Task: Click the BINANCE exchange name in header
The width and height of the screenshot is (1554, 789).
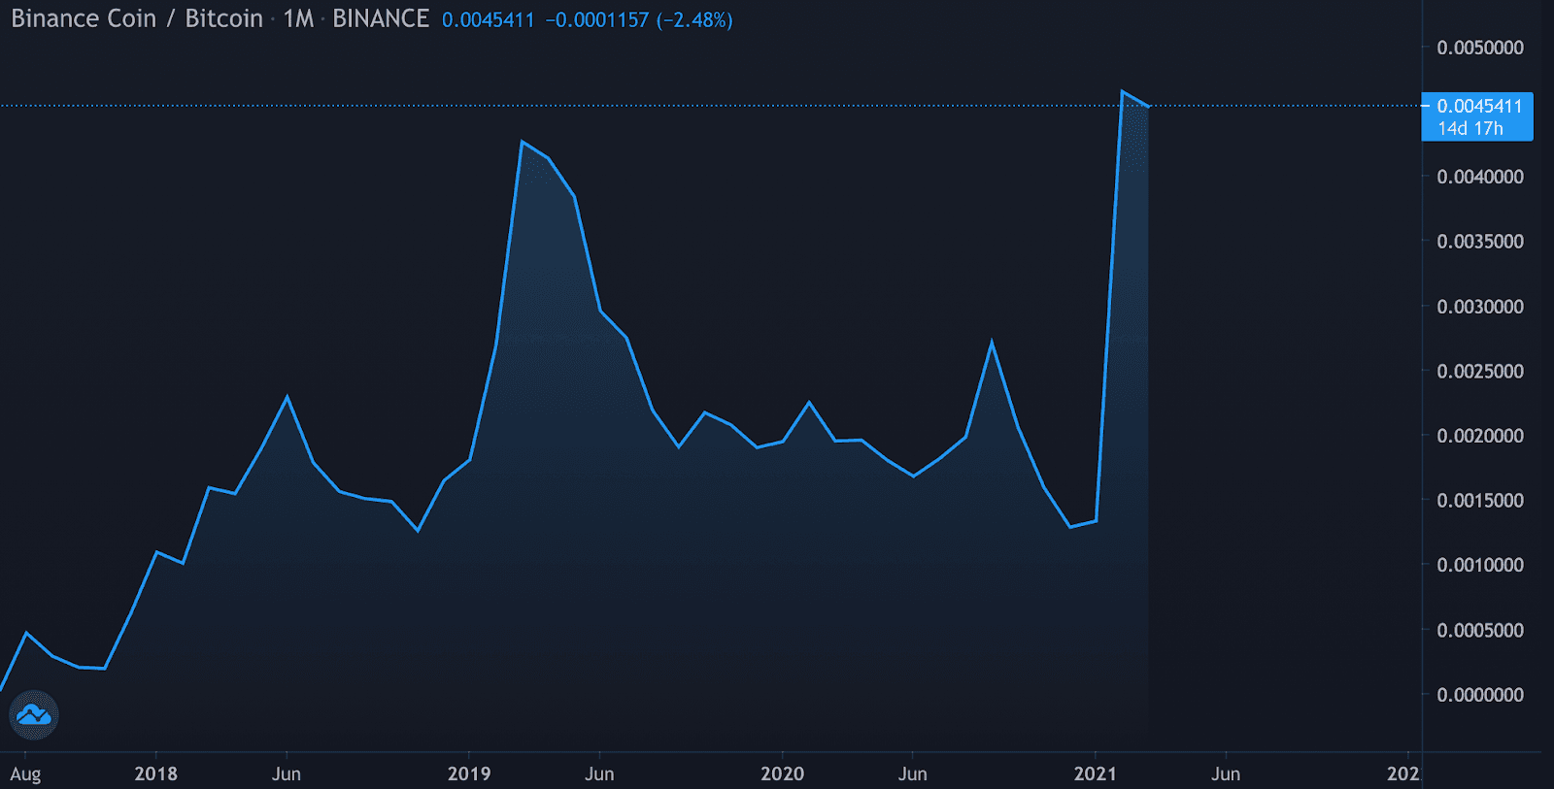Action: tap(380, 19)
